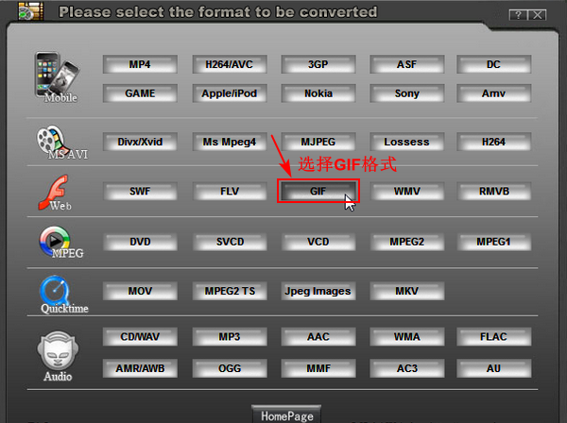
Task: Choose MP3 audio format
Action: click(230, 337)
